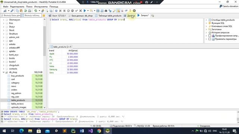This screenshot has height=134, width=239.
Task: Click the cancel editing X icon
Action: [x=81, y=11]
